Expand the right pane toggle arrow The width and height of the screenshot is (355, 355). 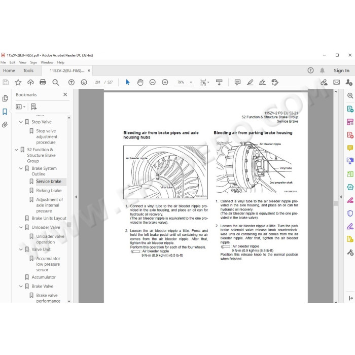pyautogui.click(x=351, y=298)
